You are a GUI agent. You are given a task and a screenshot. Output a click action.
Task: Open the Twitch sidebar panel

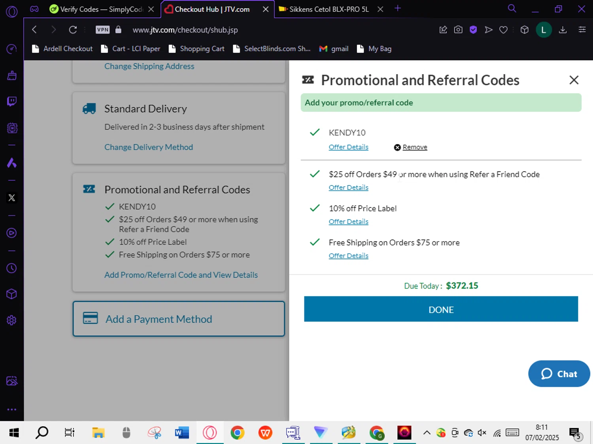pyautogui.click(x=12, y=101)
